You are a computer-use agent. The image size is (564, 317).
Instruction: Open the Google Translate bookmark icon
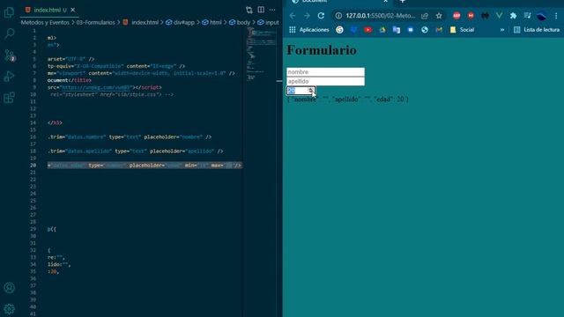point(397,30)
